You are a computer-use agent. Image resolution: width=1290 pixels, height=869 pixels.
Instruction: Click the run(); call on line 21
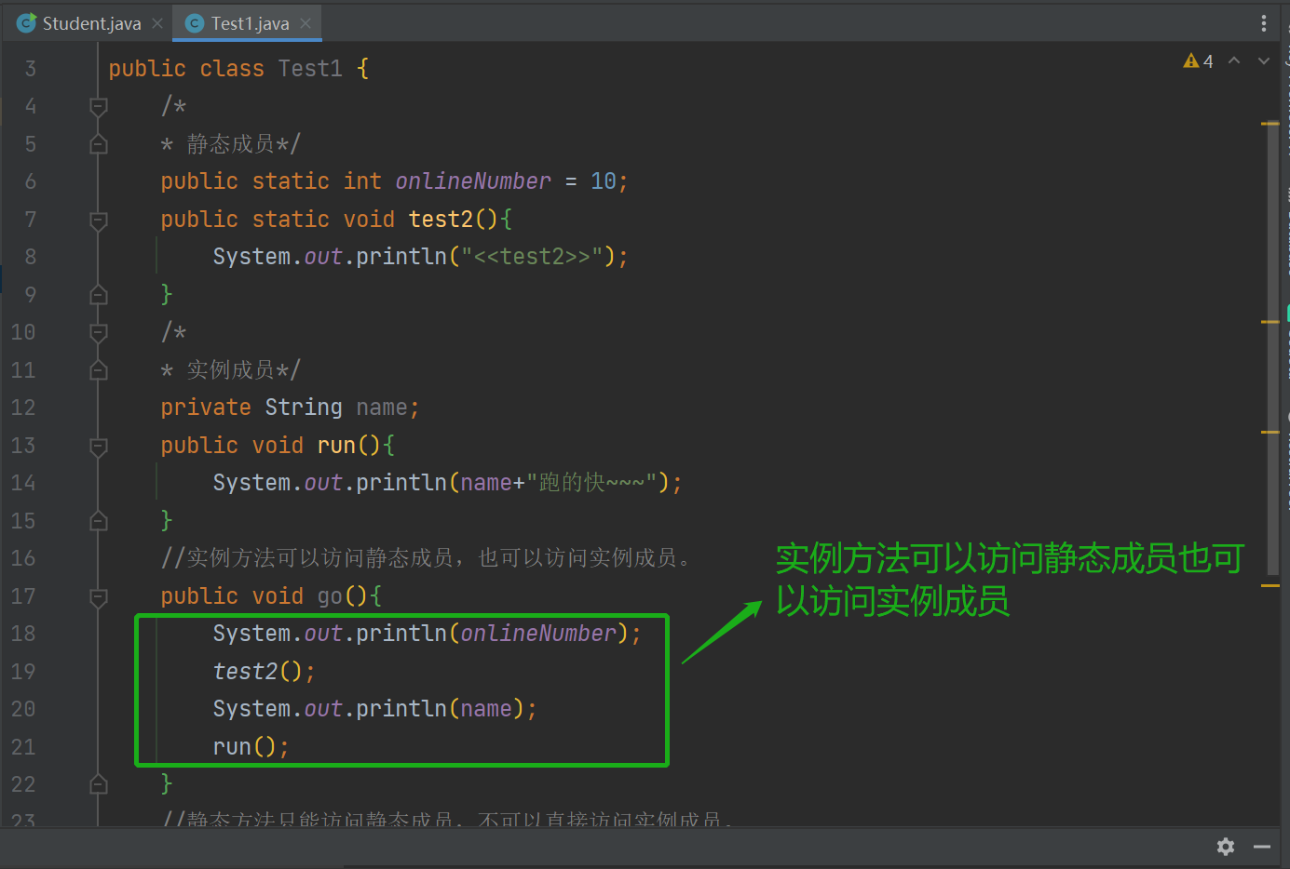click(251, 747)
